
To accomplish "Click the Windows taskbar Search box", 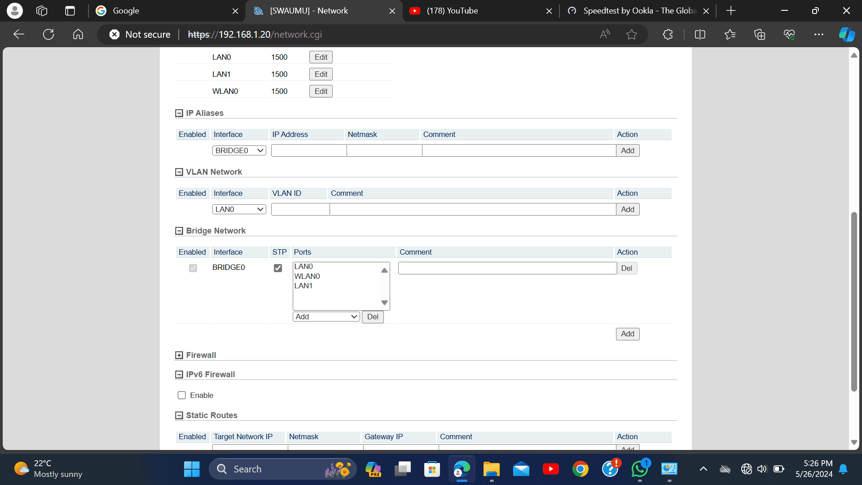I will click(x=283, y=469).
